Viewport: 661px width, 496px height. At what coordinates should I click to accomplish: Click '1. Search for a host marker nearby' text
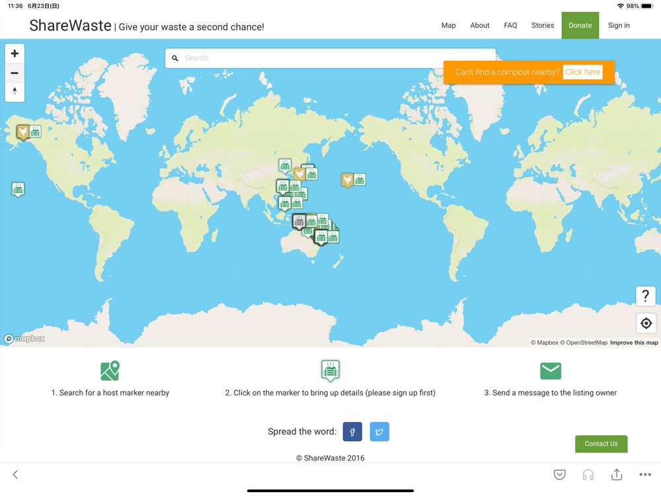(x=110, y=393)
